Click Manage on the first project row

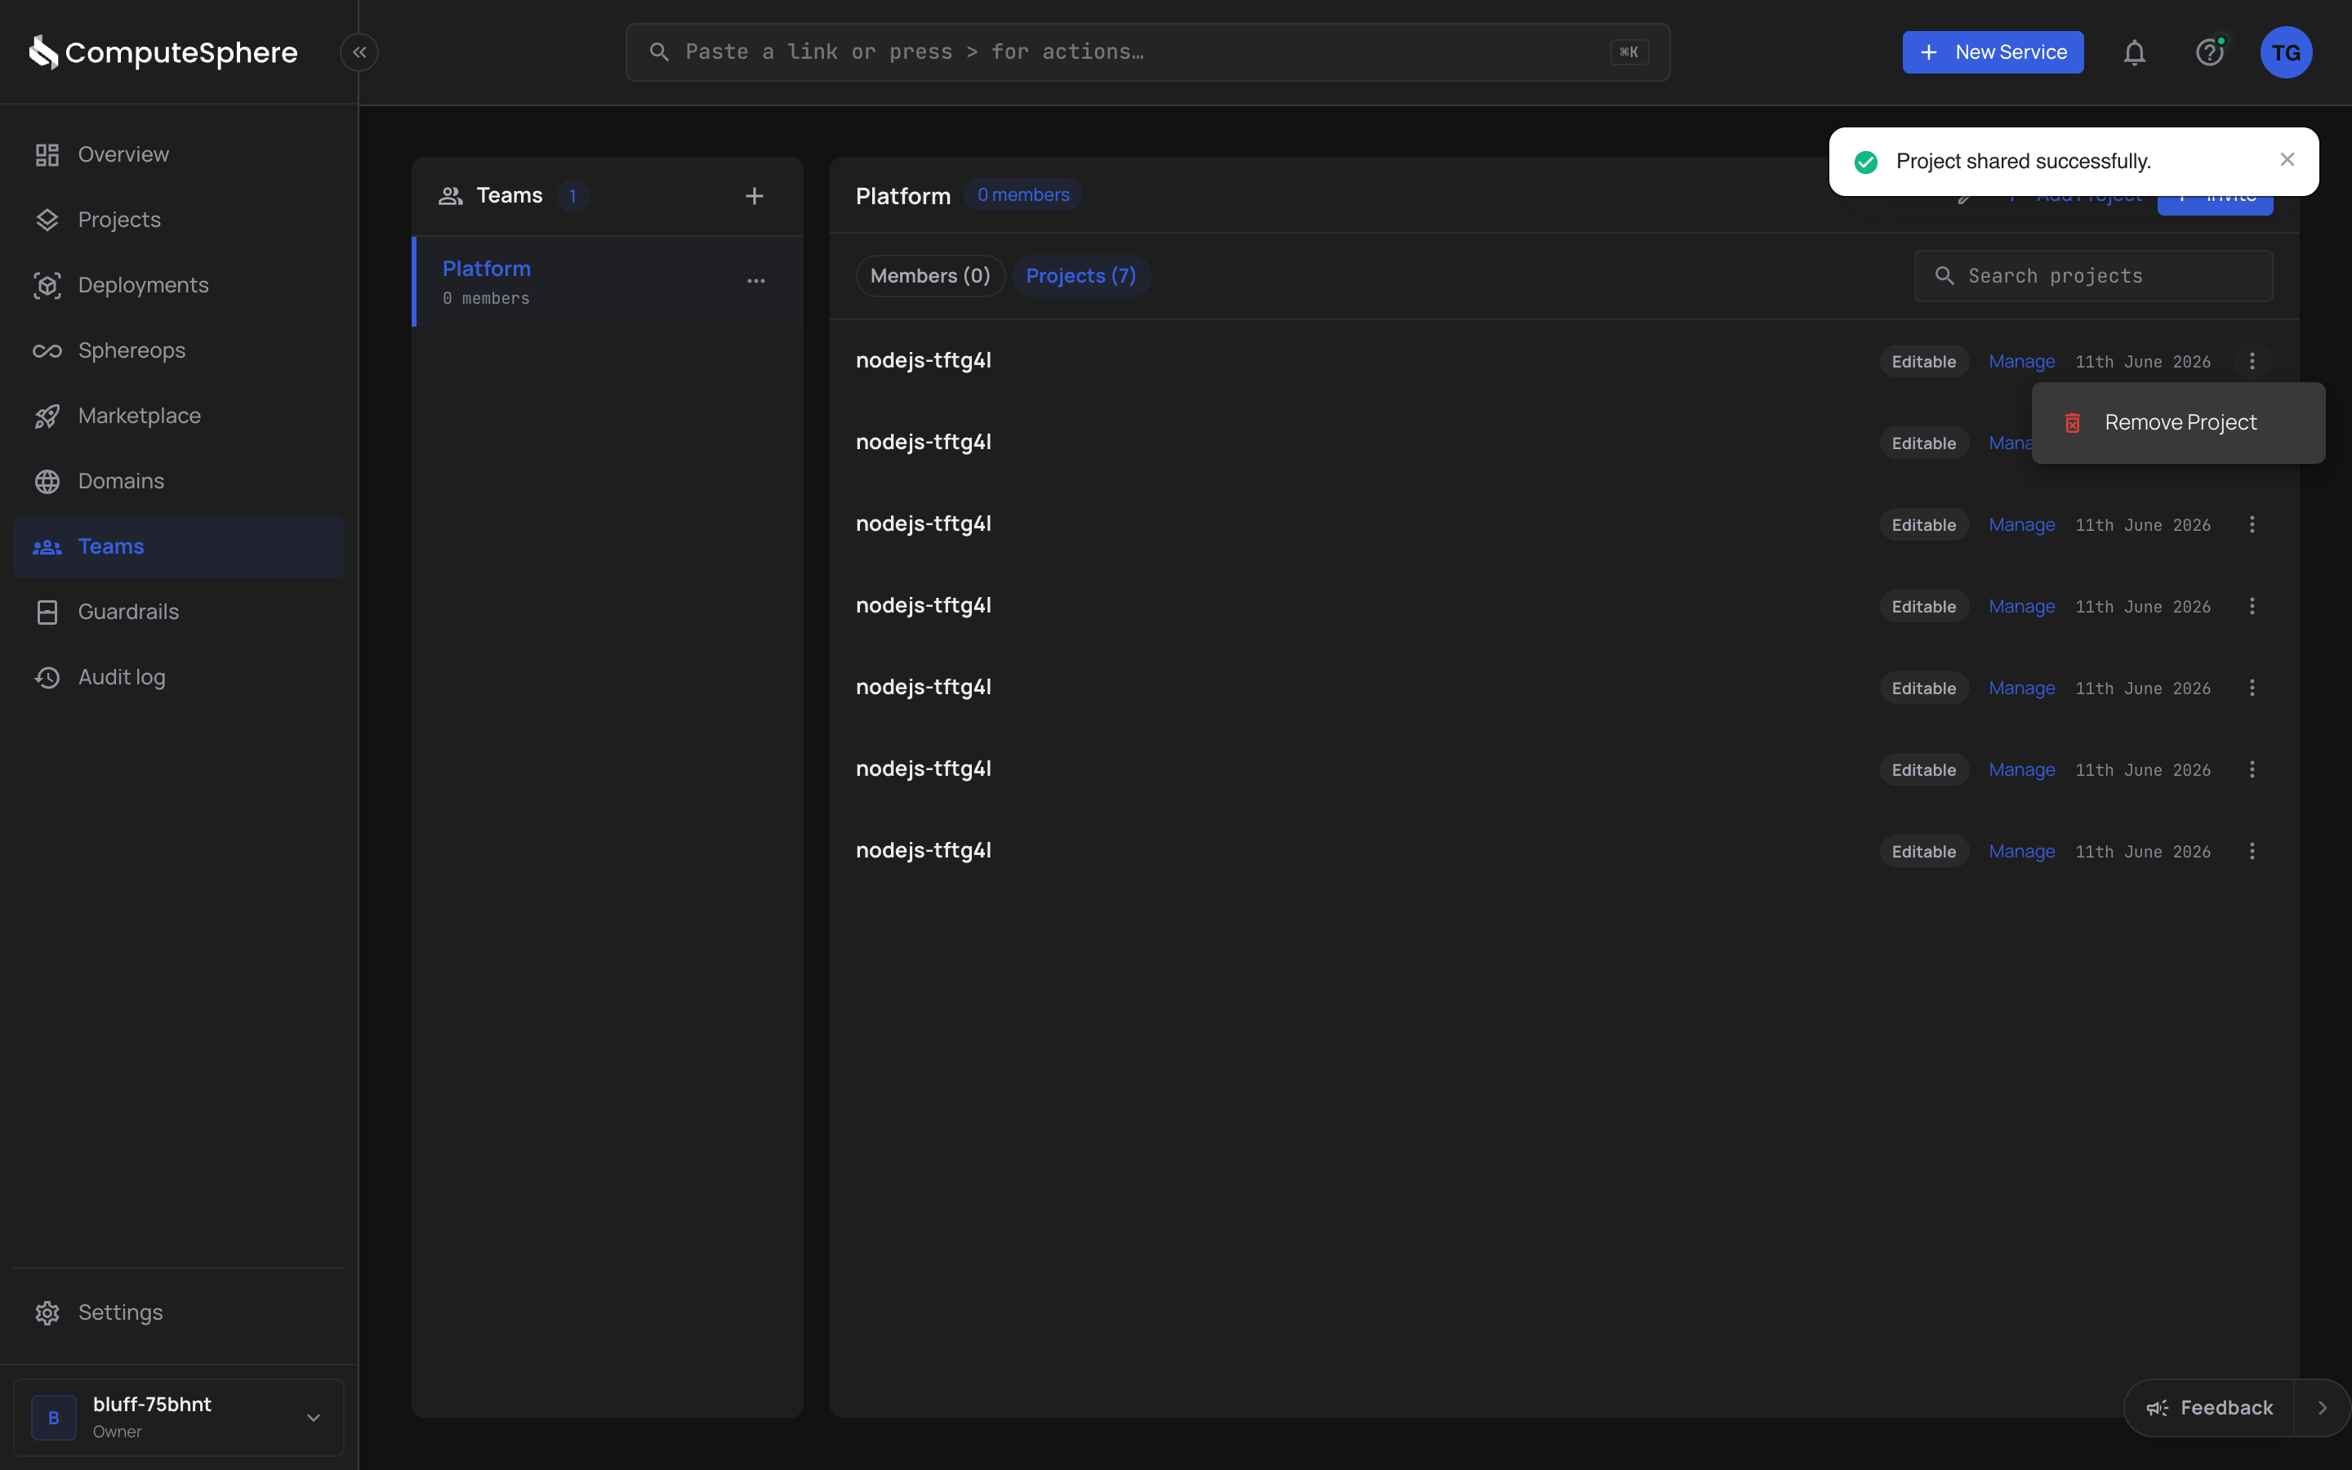pos(2021,362)
